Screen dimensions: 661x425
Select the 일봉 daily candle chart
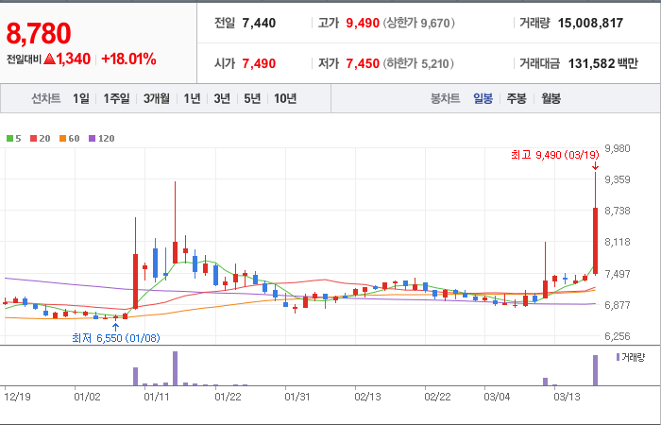click(483, 98)
